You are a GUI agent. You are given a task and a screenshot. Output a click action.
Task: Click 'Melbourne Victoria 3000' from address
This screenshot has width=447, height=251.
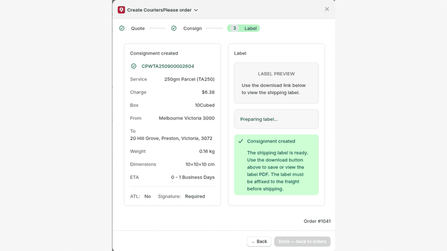[187, 118]
